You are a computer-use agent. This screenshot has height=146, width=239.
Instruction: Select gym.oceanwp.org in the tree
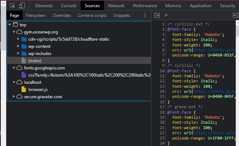pyautogui.click(x=41, y=32)
